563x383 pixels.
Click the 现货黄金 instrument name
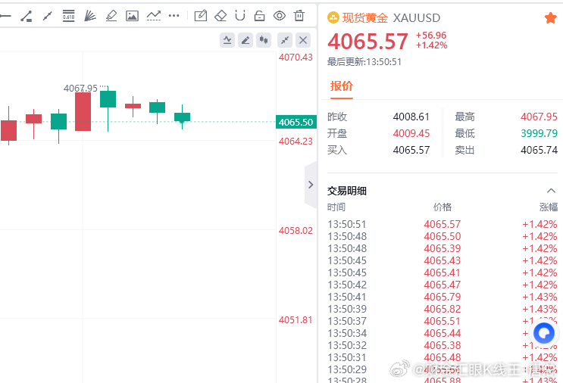pyautogui.click(x=365, y=18)
